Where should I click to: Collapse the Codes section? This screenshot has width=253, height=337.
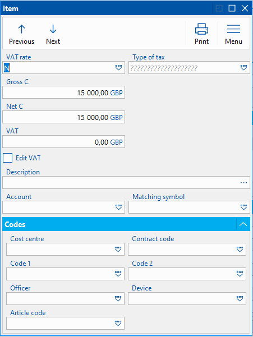243,224
